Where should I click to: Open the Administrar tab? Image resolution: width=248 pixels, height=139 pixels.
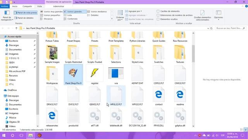coord(59,6)
